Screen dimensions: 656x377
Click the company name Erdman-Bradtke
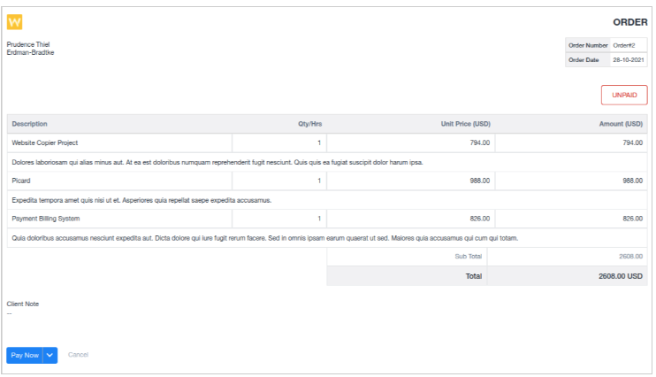tap(30, 52)
